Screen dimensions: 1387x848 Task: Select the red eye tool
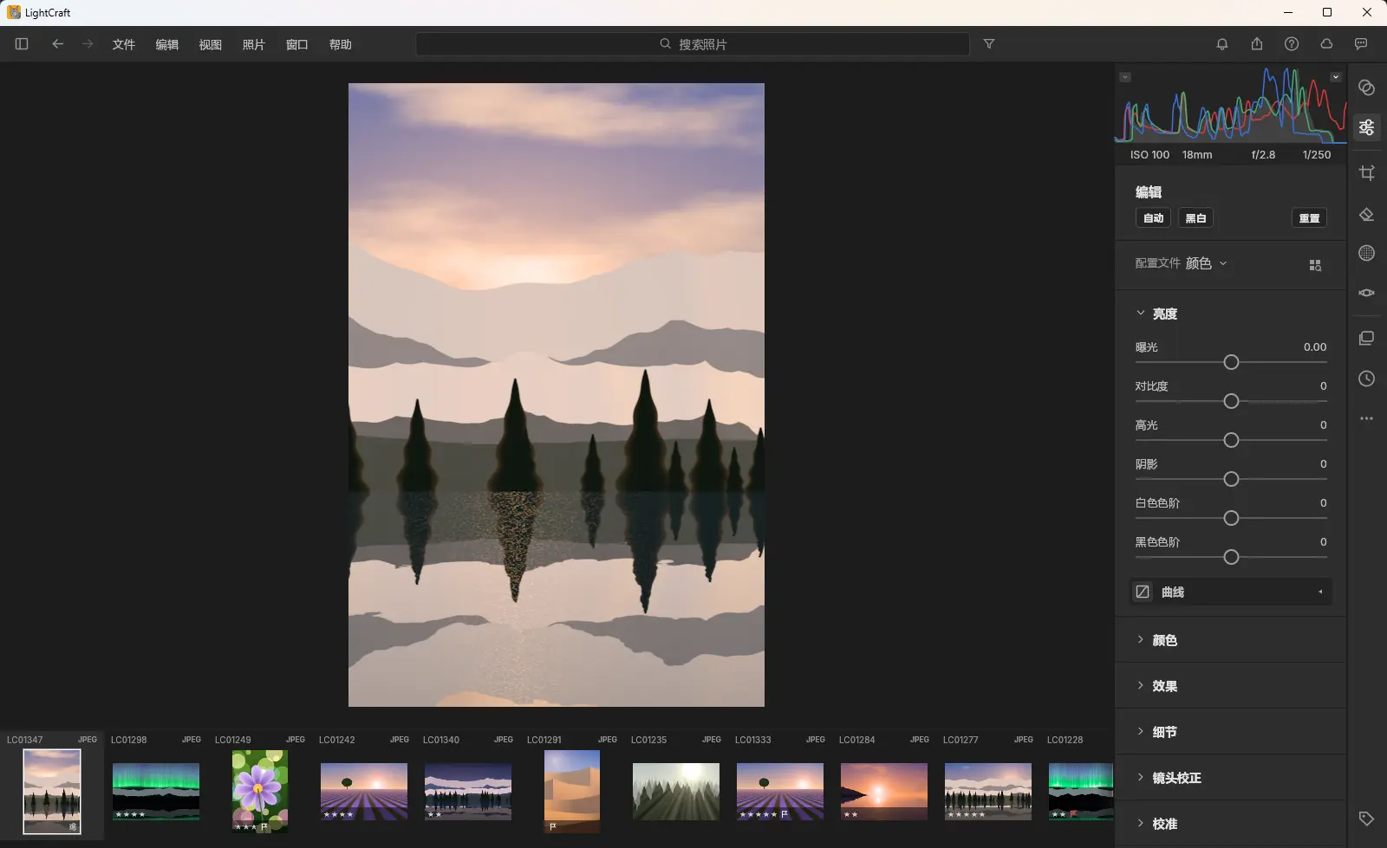pyautogui.click(x=1367, y=293)
